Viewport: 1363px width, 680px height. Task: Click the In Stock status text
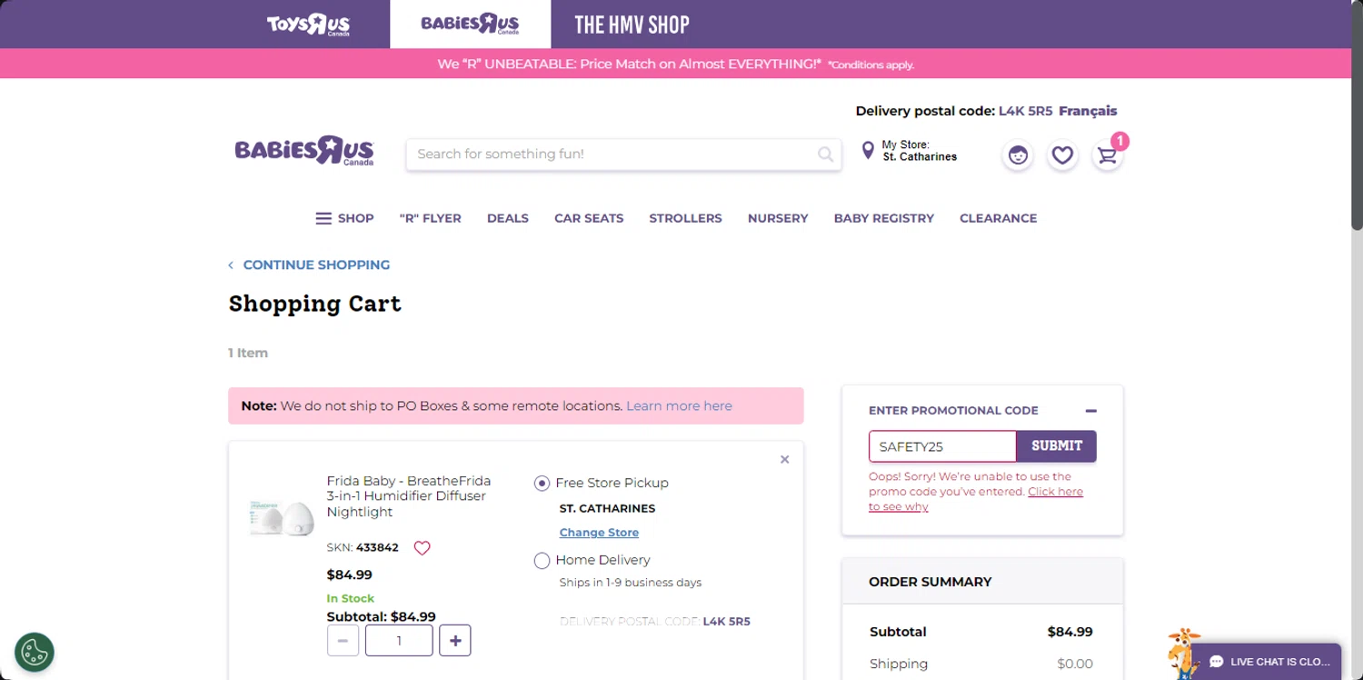tap(351, 598)
